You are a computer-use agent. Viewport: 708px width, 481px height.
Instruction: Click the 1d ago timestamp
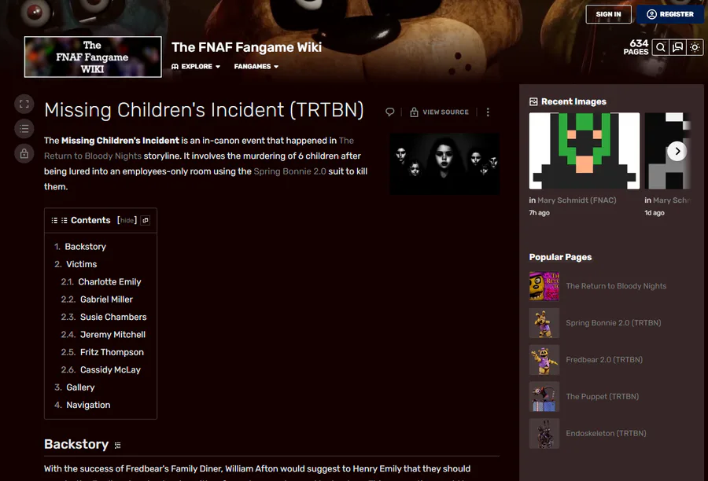point(655,213)
